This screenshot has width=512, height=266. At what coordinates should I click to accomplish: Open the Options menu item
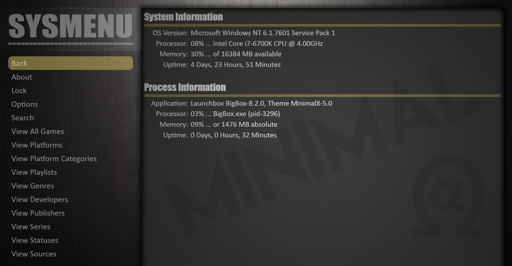point(25,104)
